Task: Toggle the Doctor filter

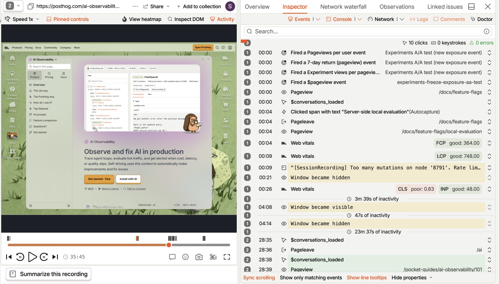Action: coord(482,19)
